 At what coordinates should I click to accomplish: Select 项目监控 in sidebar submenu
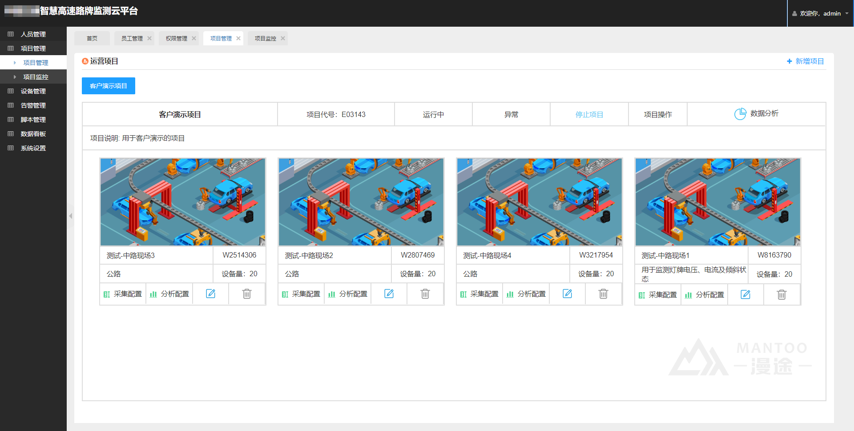coord(36,77)
